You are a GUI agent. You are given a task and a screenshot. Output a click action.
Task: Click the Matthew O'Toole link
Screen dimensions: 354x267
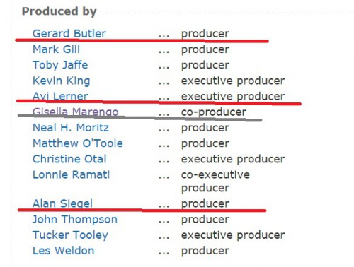pos(78,143)
